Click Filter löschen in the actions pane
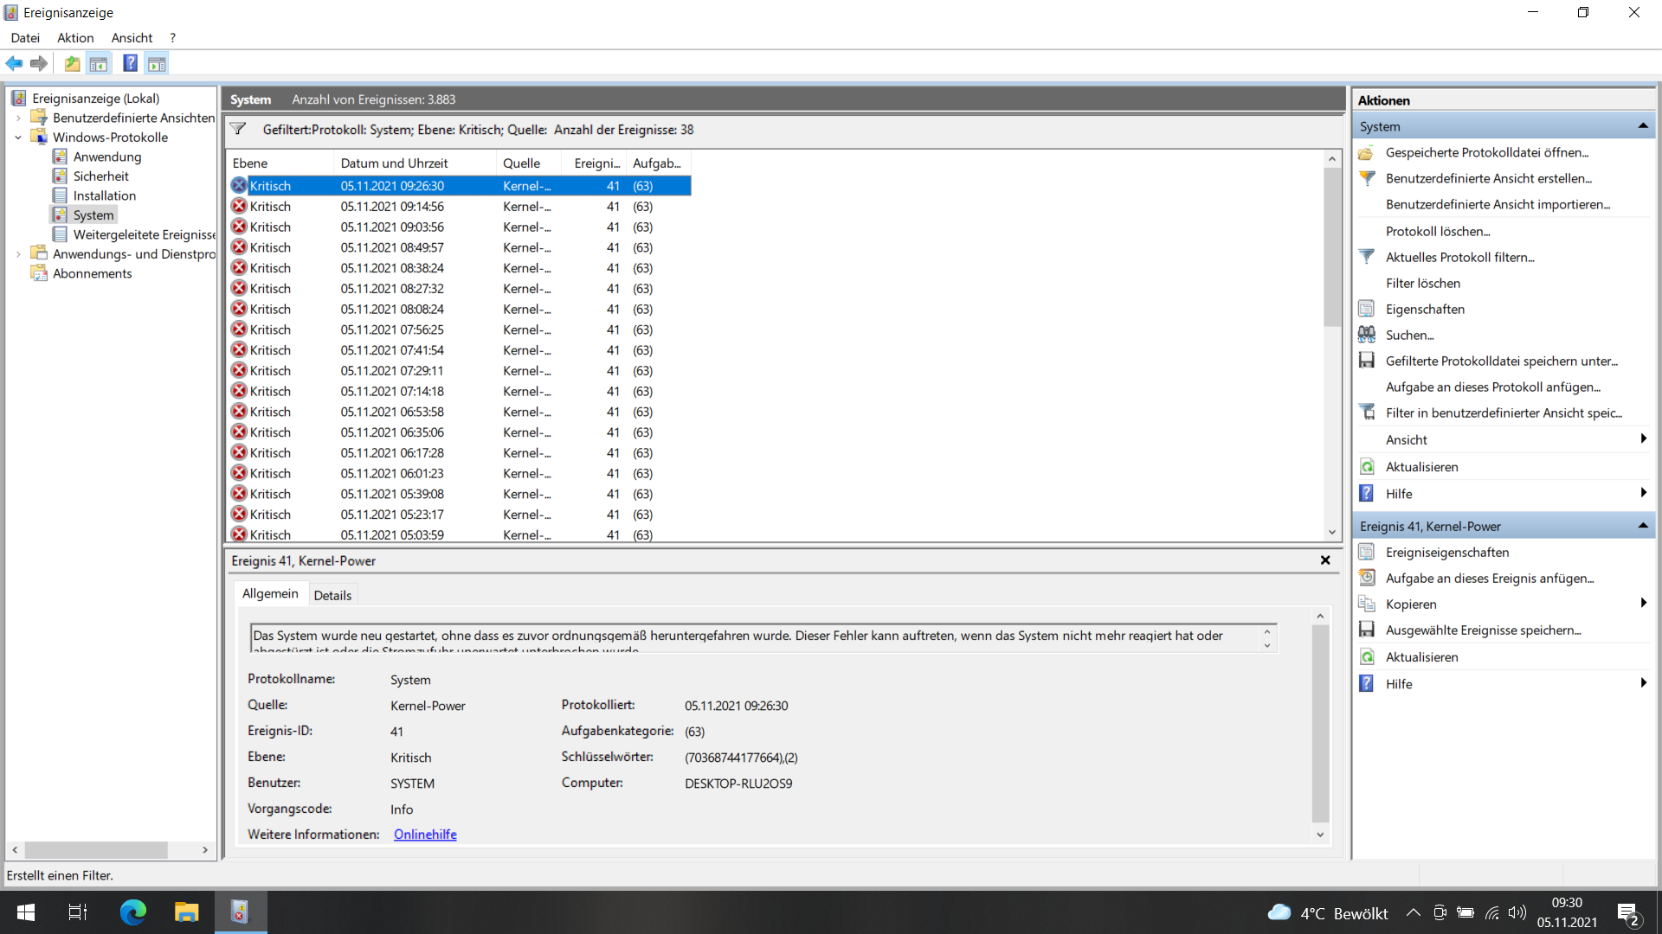 pos(1422,283)
